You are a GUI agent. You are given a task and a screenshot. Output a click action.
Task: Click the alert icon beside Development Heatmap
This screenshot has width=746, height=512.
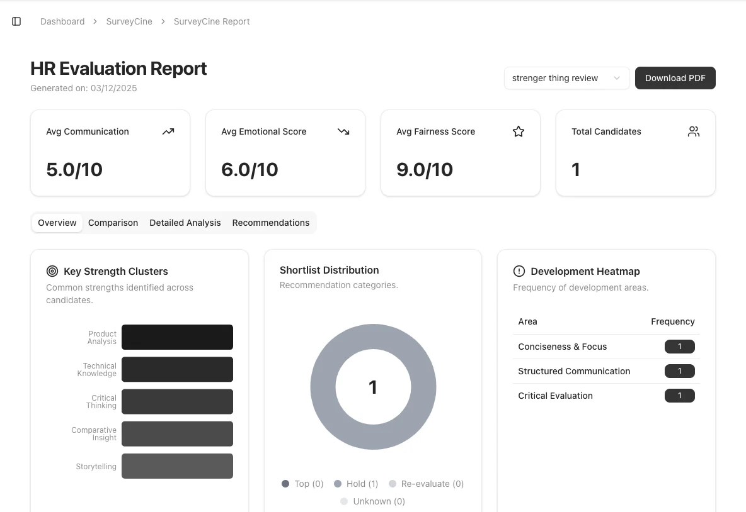tap(519, 271)
